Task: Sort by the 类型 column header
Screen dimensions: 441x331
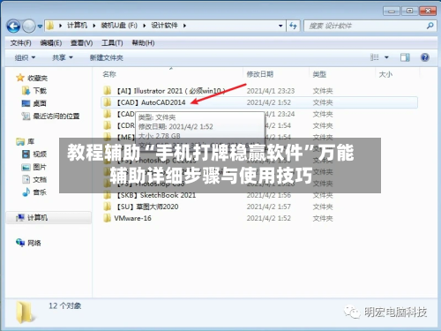Action: pyautogui.click(x=319, y=74)
